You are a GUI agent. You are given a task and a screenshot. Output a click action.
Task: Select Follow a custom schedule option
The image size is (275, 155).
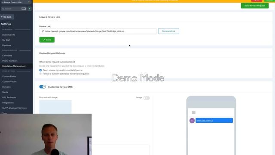(40, 74)
